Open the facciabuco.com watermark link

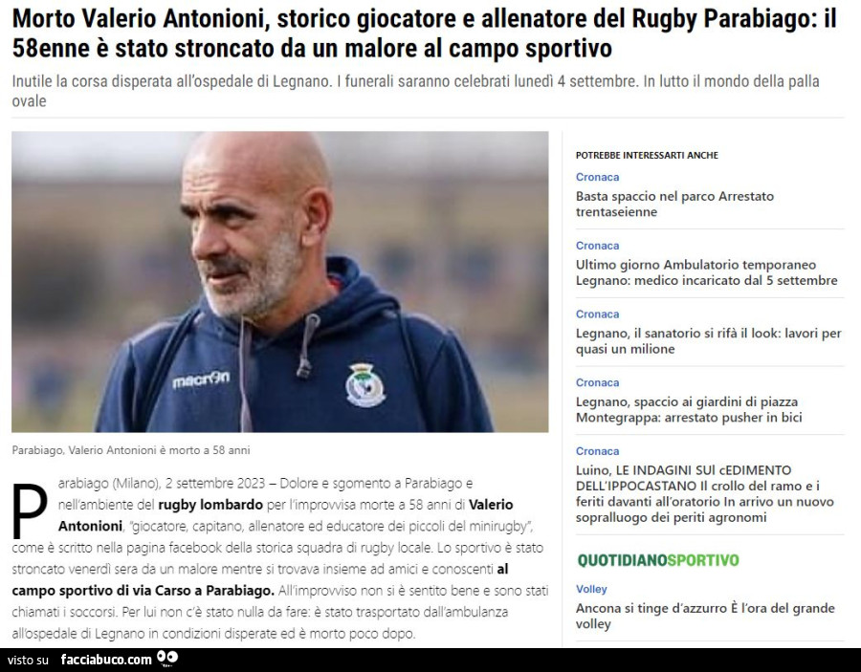(106, 660)
